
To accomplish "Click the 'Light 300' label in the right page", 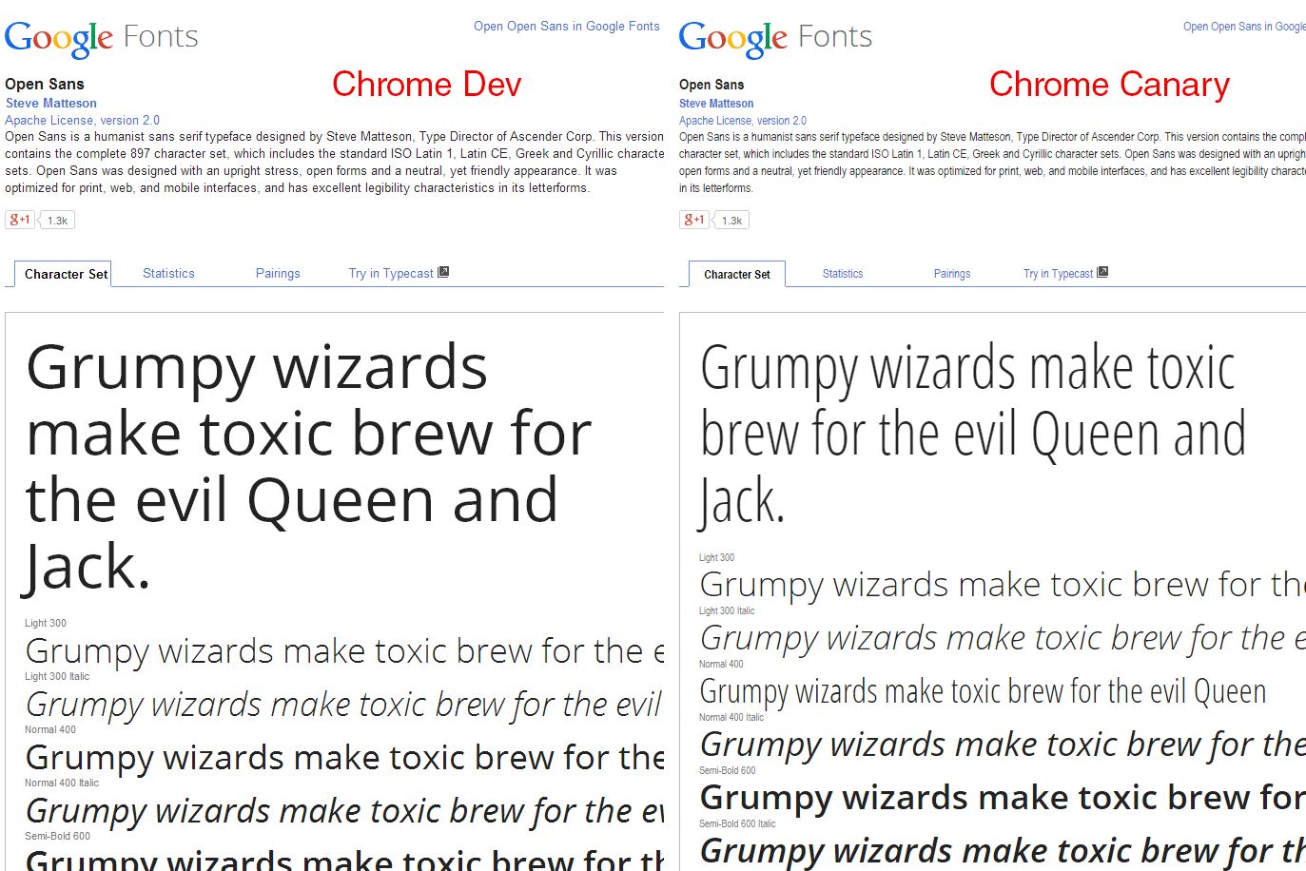I will coord(717,557).
